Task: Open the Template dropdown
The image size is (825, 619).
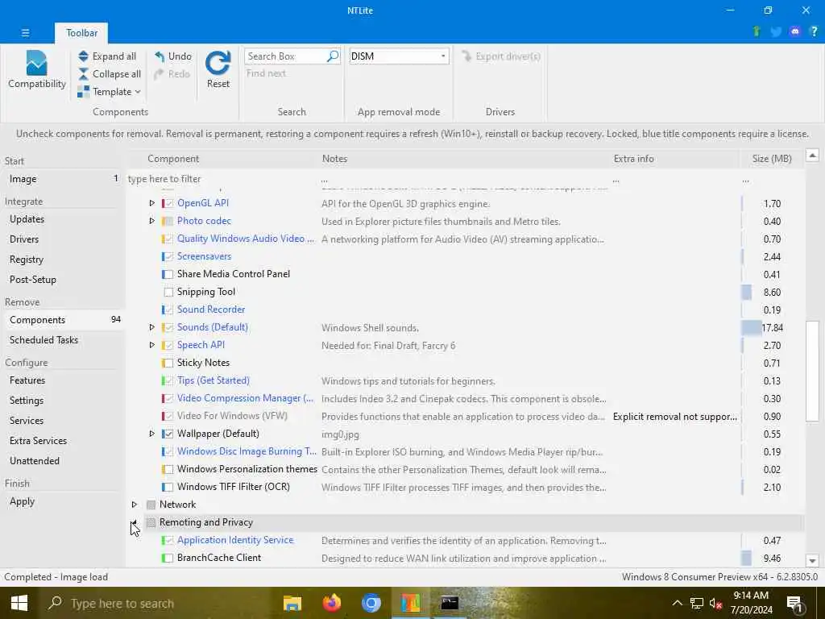Action: click(109, 92)
